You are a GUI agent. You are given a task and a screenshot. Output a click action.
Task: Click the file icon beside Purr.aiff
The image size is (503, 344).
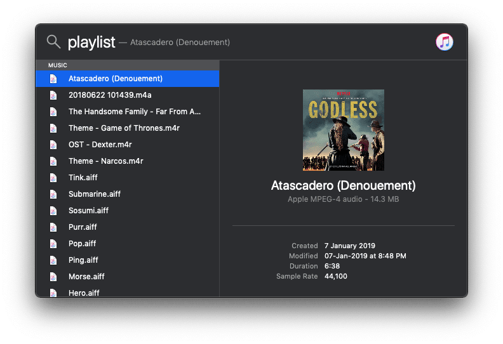[x=54, y=227]
